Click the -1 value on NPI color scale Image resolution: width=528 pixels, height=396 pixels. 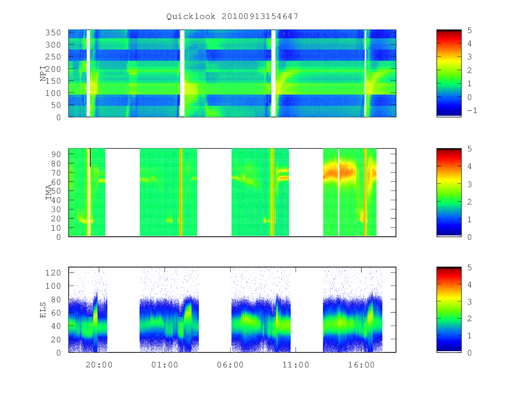coord(471,110)
